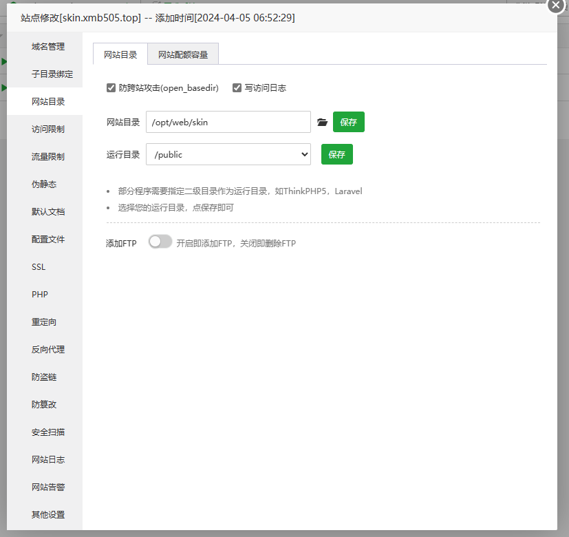Click the folder browse icon beside 网站目录
The width and height of the screenshot is (569, 537).
click(322, 123)
